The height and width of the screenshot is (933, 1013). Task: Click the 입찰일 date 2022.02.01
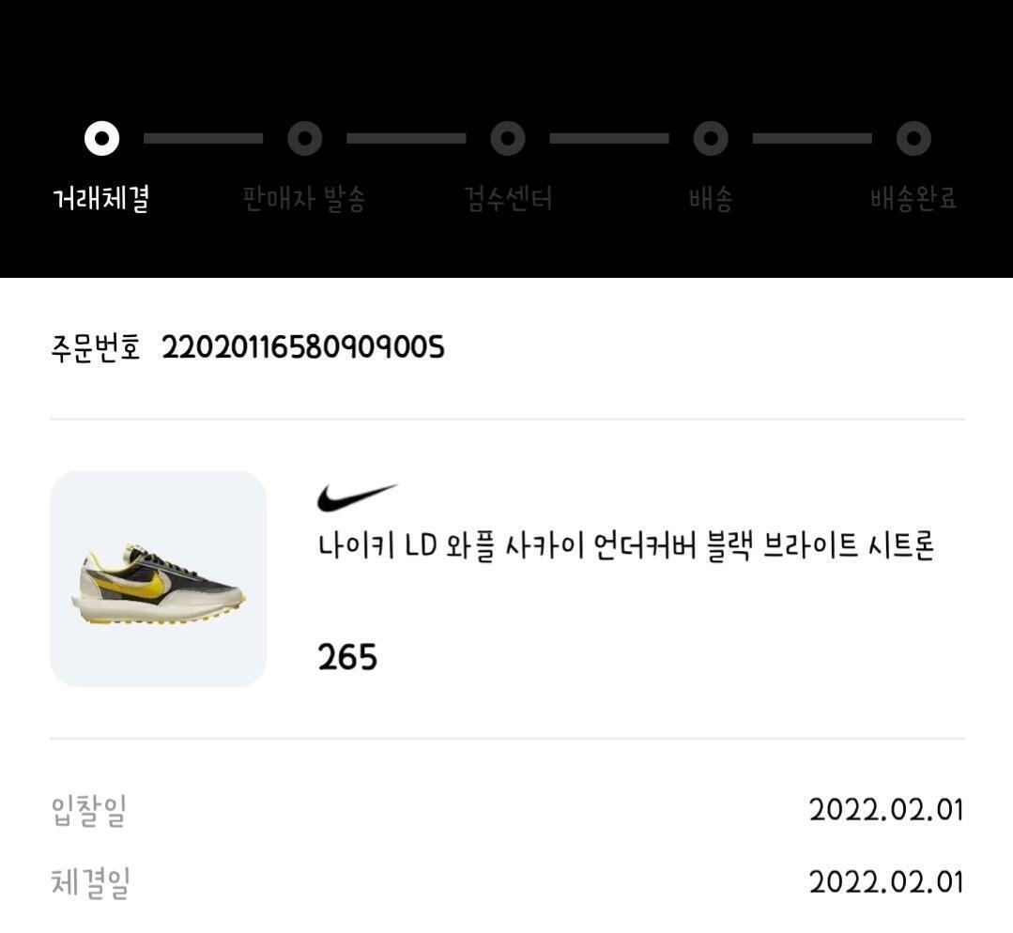(886, 810)
